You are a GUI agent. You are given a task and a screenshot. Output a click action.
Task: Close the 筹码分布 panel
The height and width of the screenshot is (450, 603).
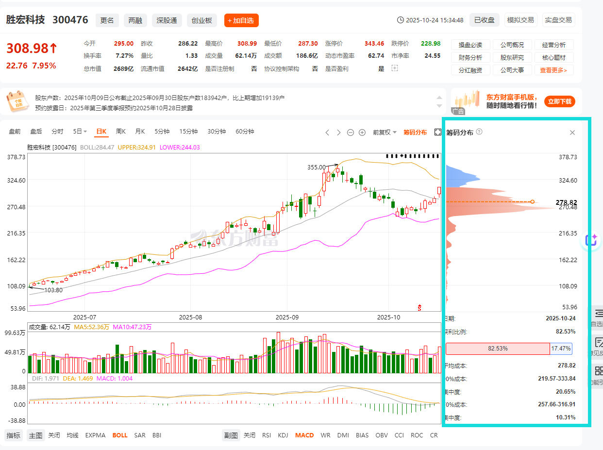[572, 133]
